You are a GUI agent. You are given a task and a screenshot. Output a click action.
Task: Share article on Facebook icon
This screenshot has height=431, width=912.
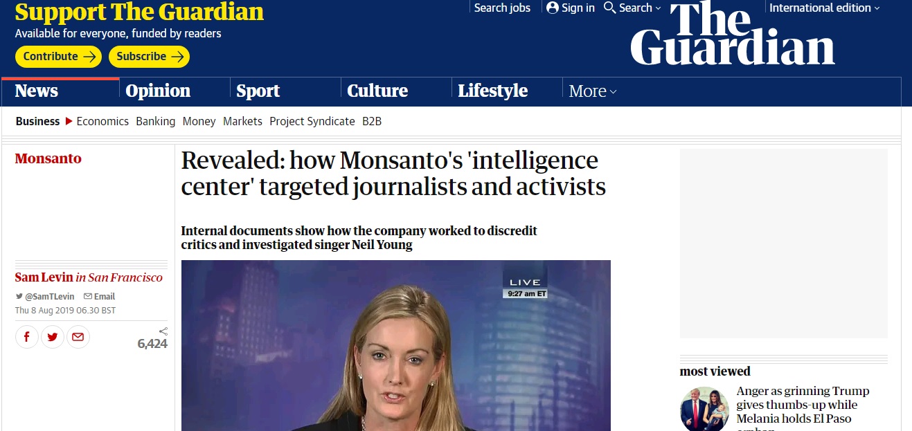pyautogui.click(x=27, y=337)
